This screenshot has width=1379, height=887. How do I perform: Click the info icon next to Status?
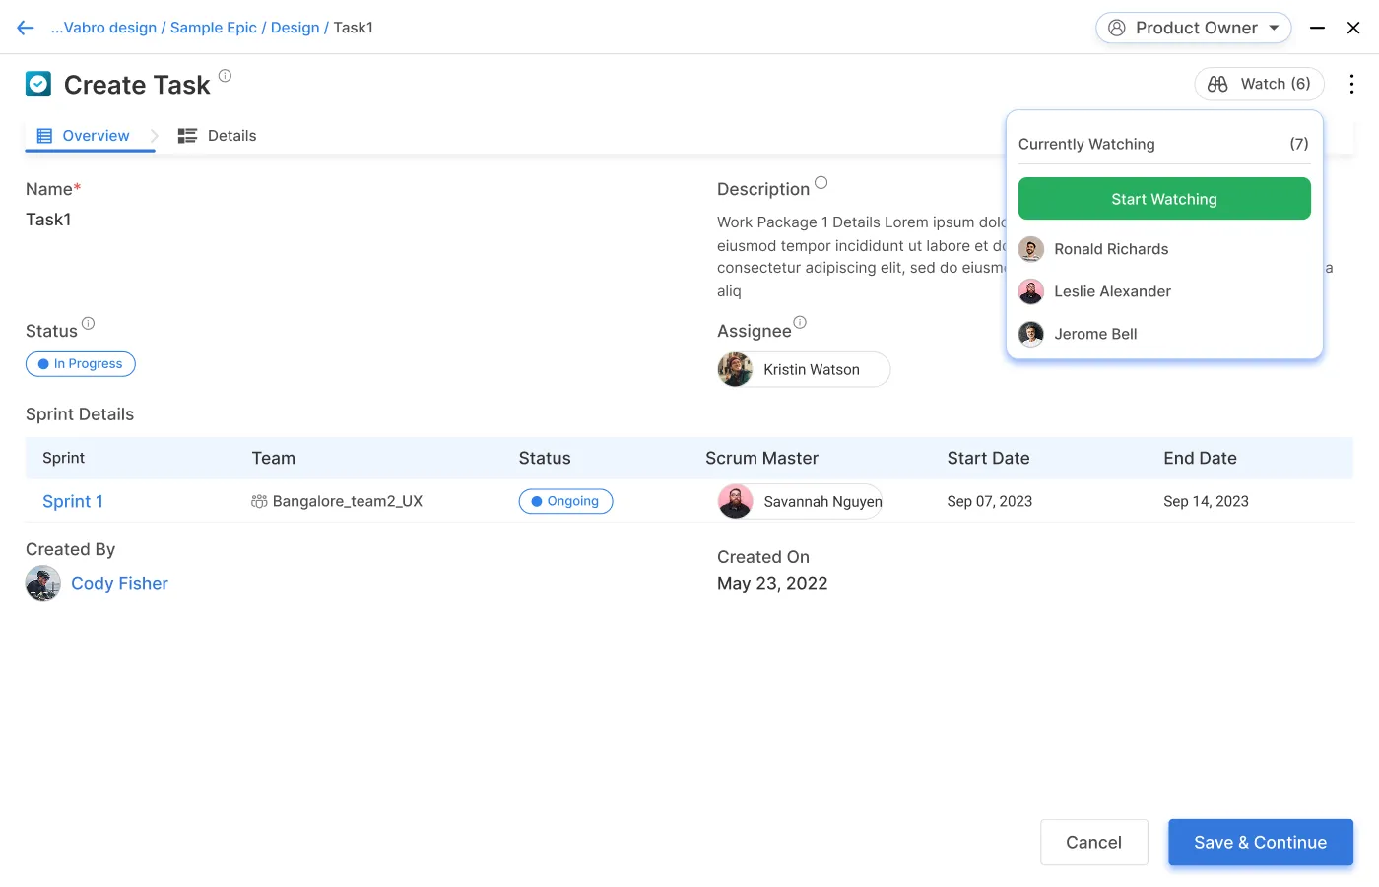click(x=88, y=323)
